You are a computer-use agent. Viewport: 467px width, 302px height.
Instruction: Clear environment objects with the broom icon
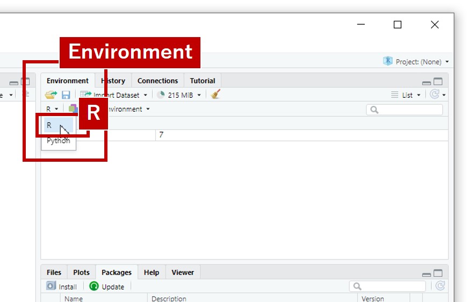click(215, 95)
